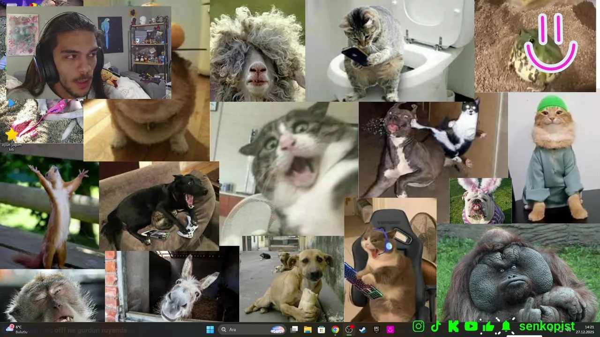Open the oyun yapım kiti star shortcut
Image resolution: width=600 pixels, height=337 pixels.
[x=11, y=138]
